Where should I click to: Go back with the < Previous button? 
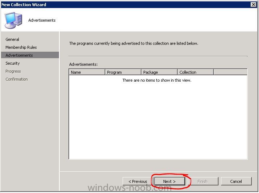(x=137, y=181)
